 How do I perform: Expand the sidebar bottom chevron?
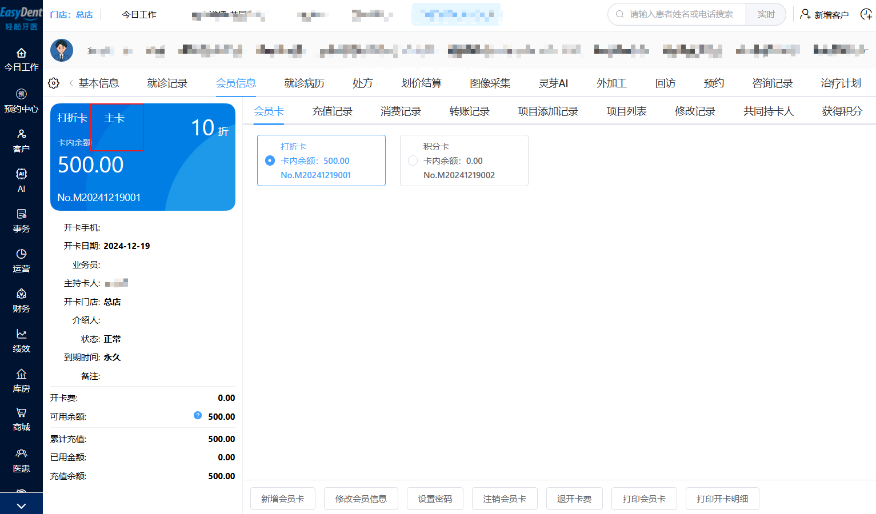pos(21,506)
